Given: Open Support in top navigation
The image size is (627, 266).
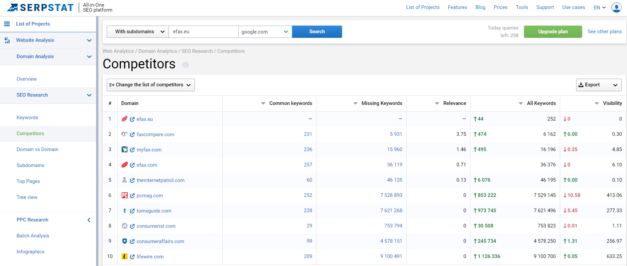Looking at the screenshot, I should [545, 7].
